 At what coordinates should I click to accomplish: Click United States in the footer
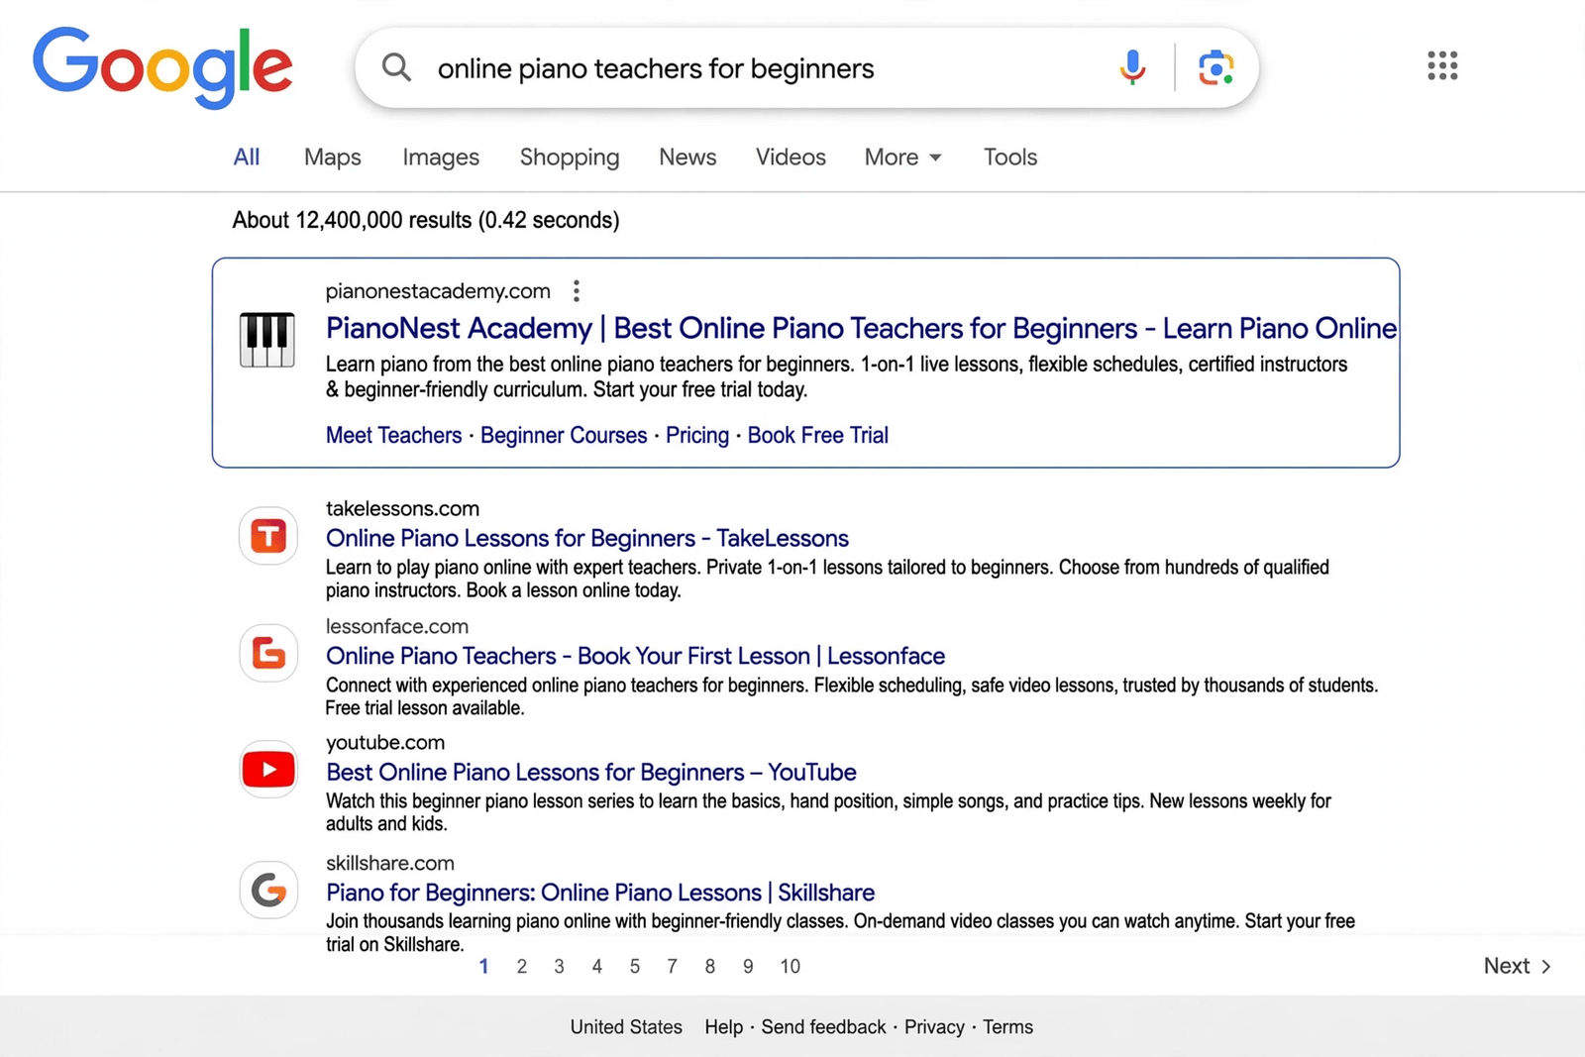(x=626, y=1027)
